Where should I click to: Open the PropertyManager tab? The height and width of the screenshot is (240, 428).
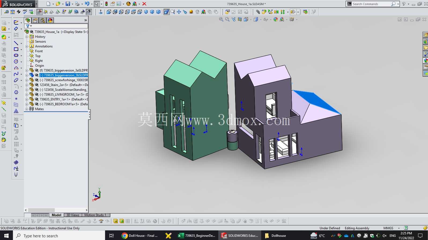pos(35,20)
